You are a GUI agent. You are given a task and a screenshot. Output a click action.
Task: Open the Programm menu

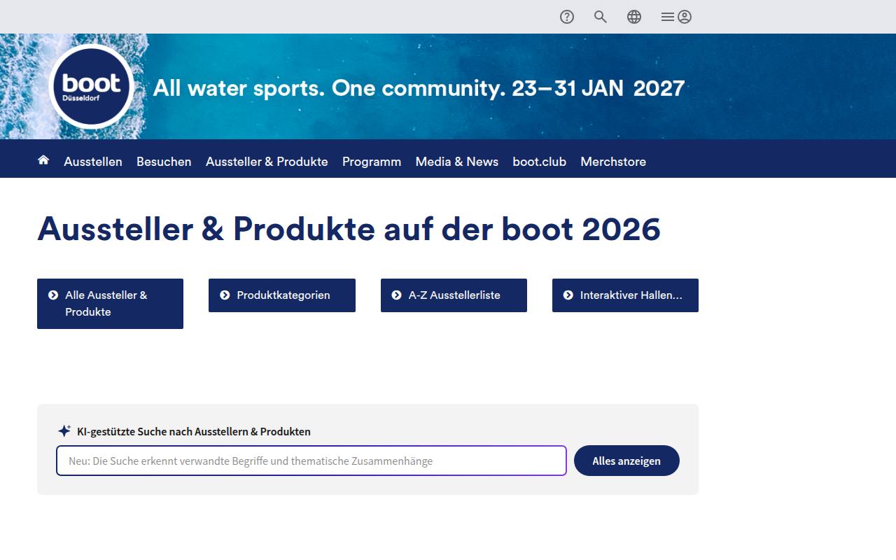coord(372,162)
